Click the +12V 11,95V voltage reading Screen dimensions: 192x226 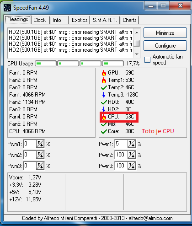[25, 199]
